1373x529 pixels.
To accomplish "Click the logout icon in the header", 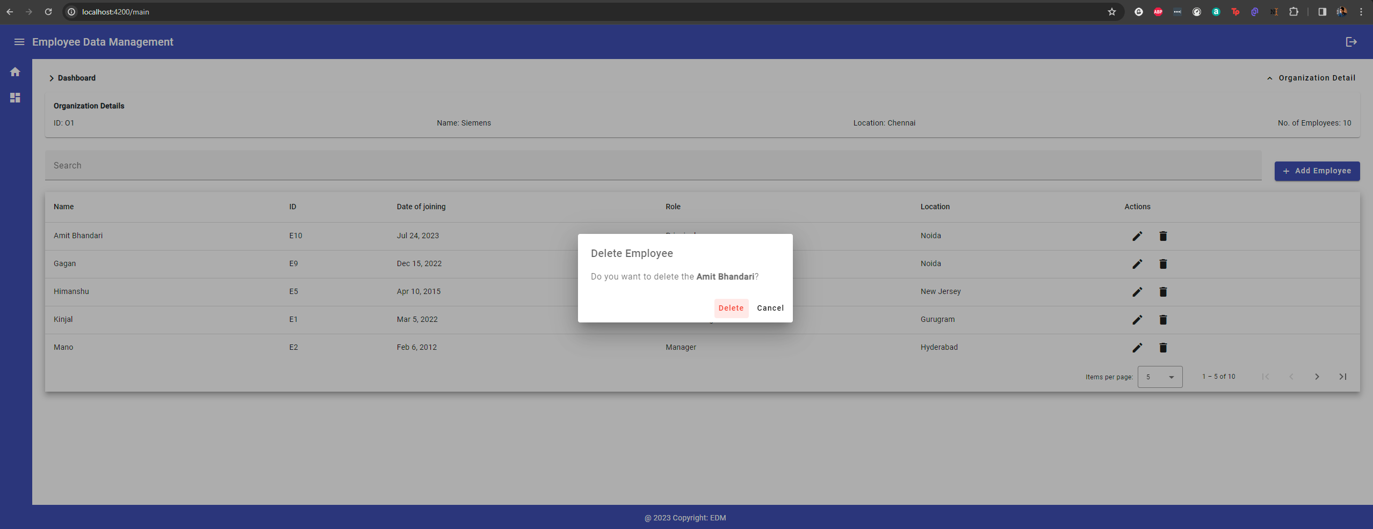I will [1352, 41].
